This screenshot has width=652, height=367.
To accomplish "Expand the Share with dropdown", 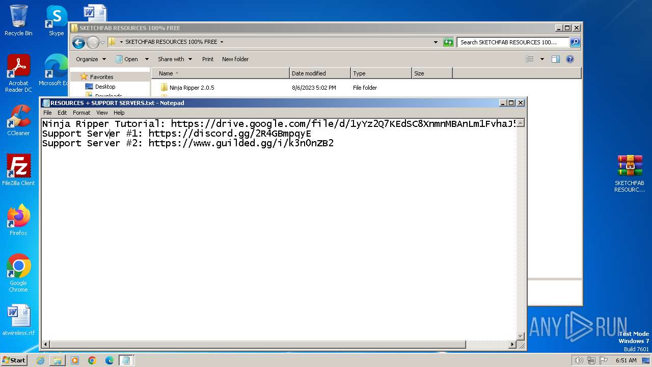I will [x=175, y=59].
